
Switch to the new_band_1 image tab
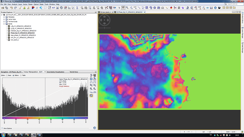[x=105, y=12]
